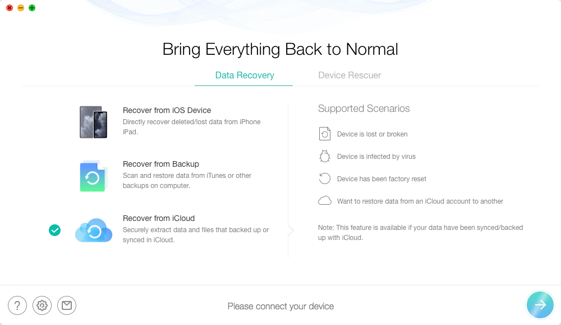Click the panel pointer chevron beside iCloud option

[x=291, y=230]
